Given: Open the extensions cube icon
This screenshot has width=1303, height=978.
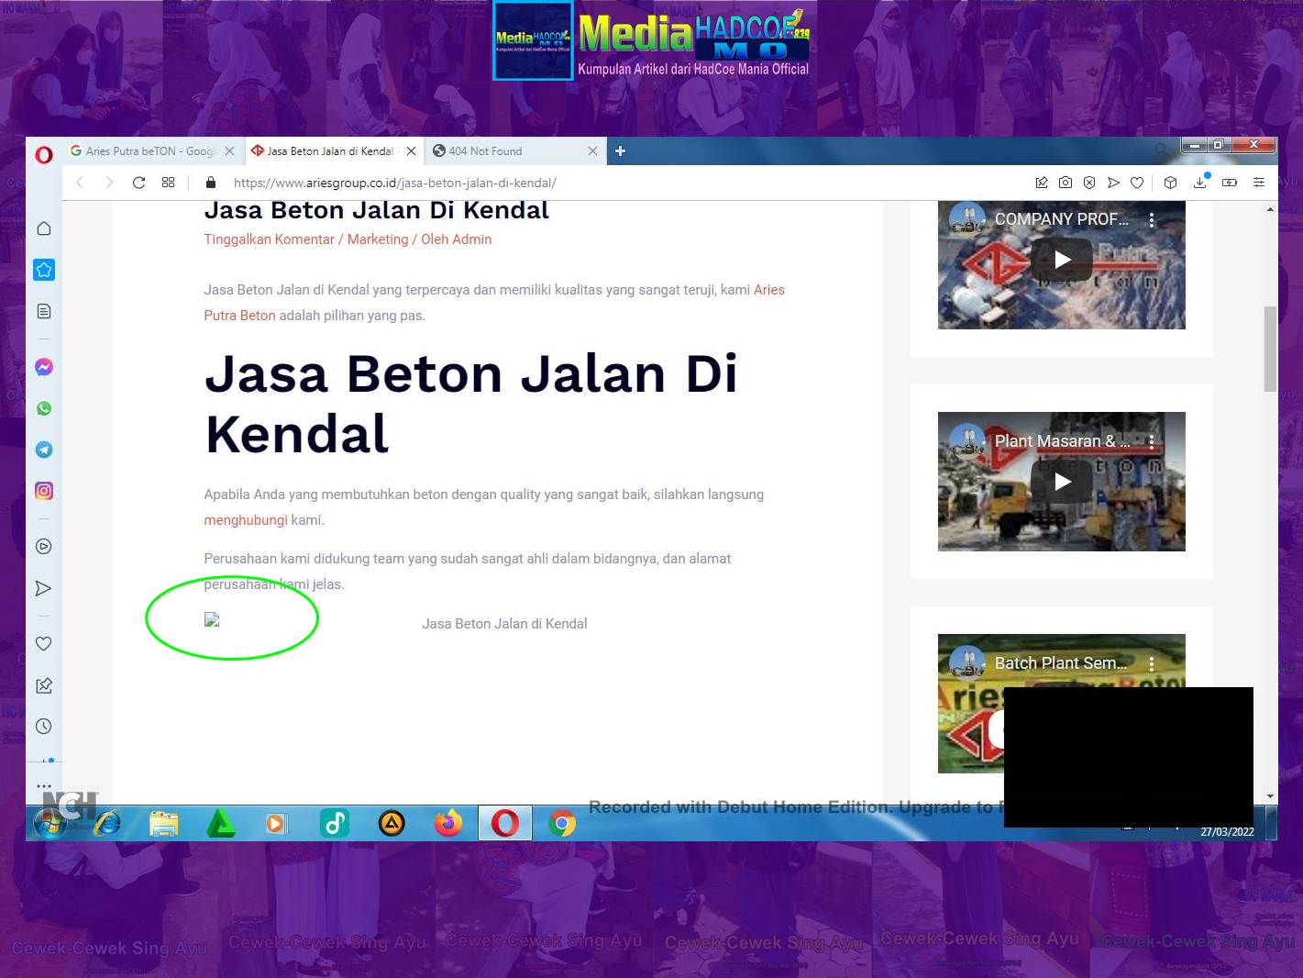Looking at the screenshot, I should (1170, 183).
